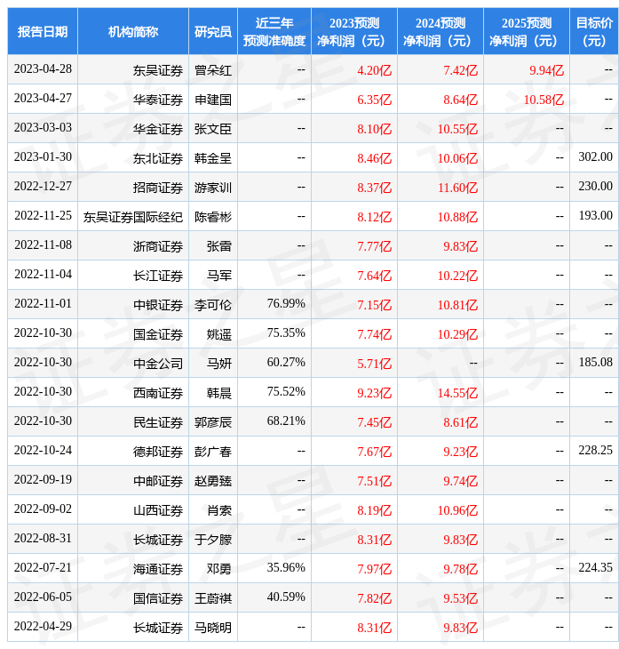Click the 报告日期 column header
619x649 pixels.
pos(43,32)
